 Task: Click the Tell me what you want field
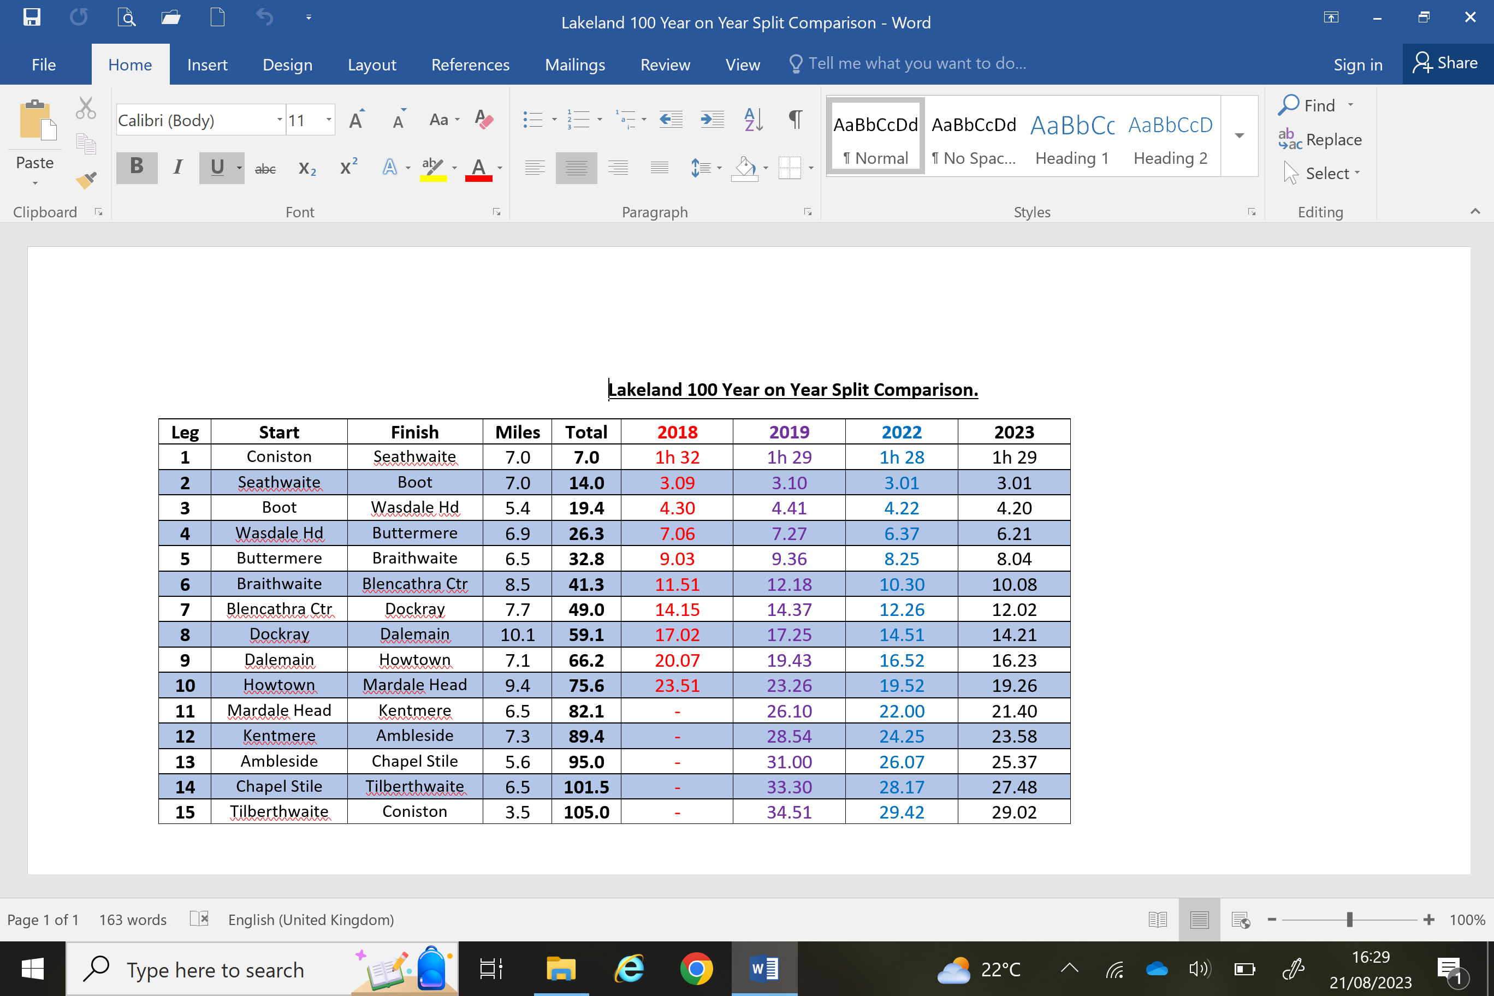point(916,63)
